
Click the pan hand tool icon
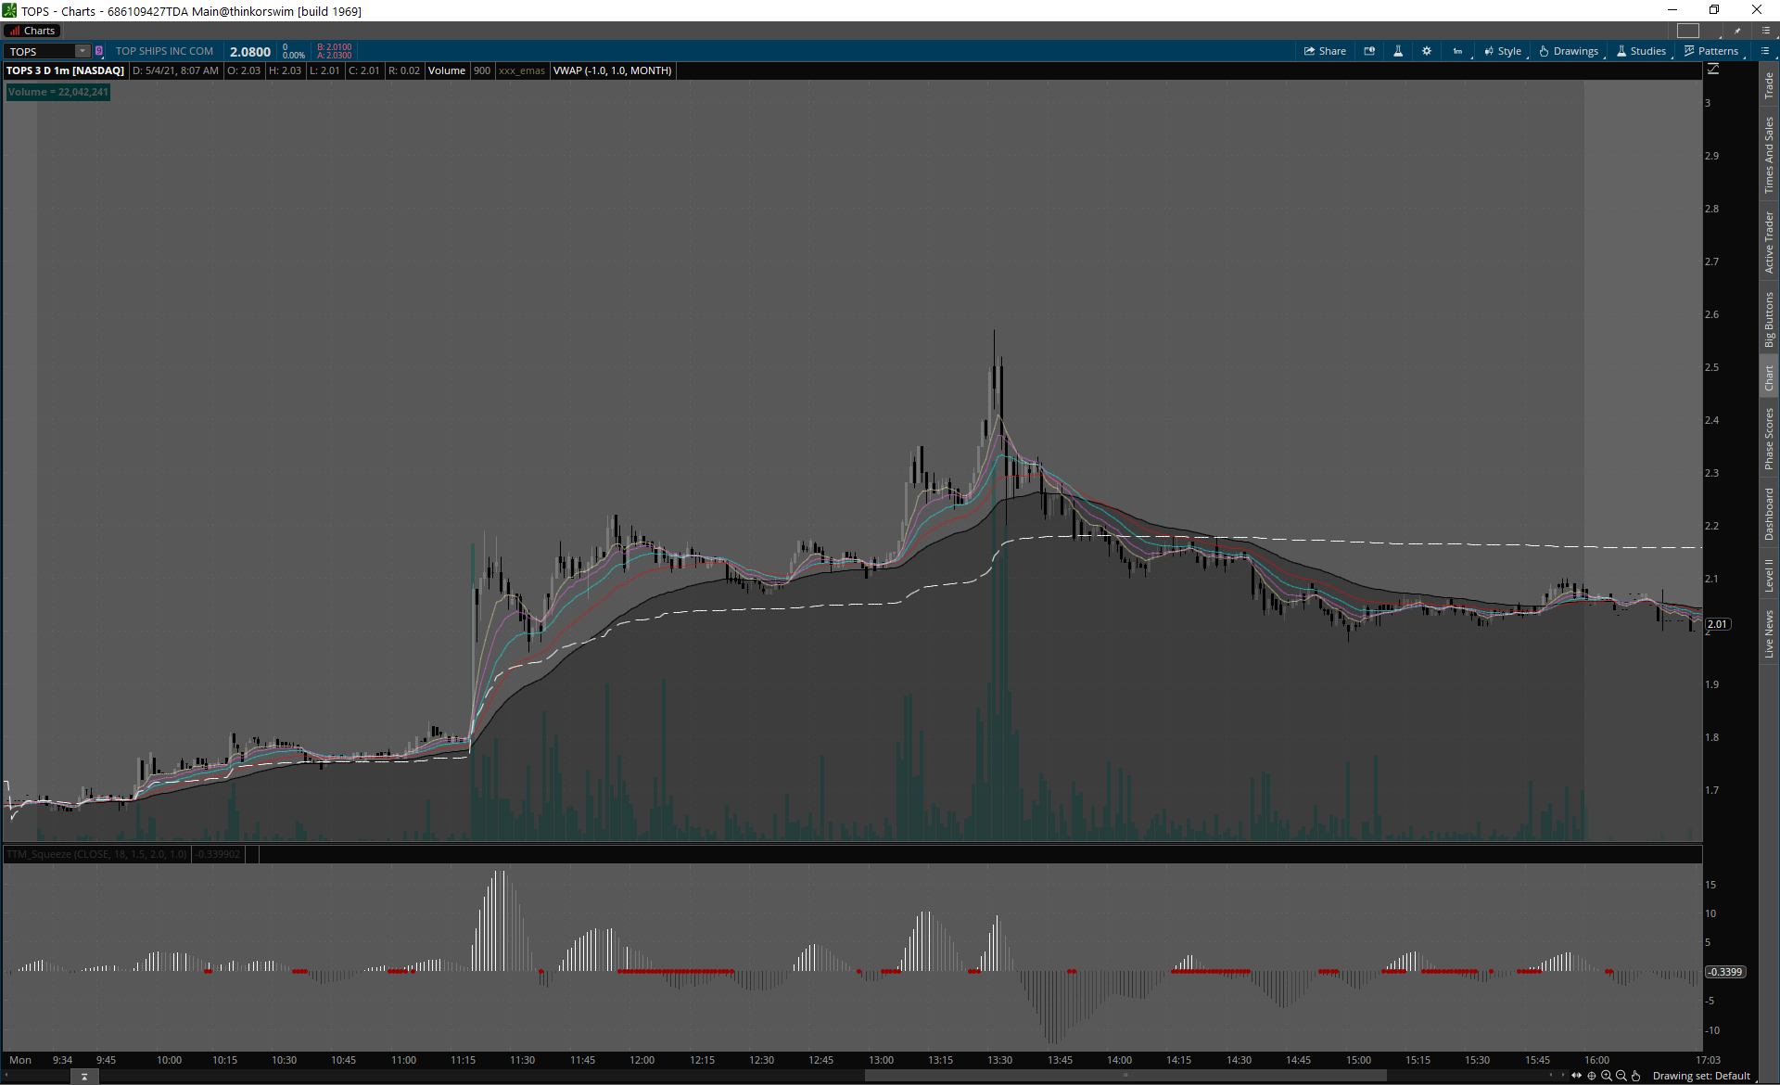coord(1636,1076)
